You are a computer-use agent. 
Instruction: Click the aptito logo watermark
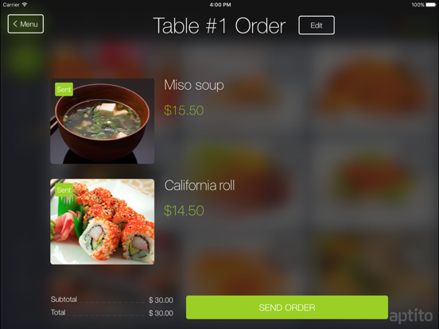click(411, 315)
